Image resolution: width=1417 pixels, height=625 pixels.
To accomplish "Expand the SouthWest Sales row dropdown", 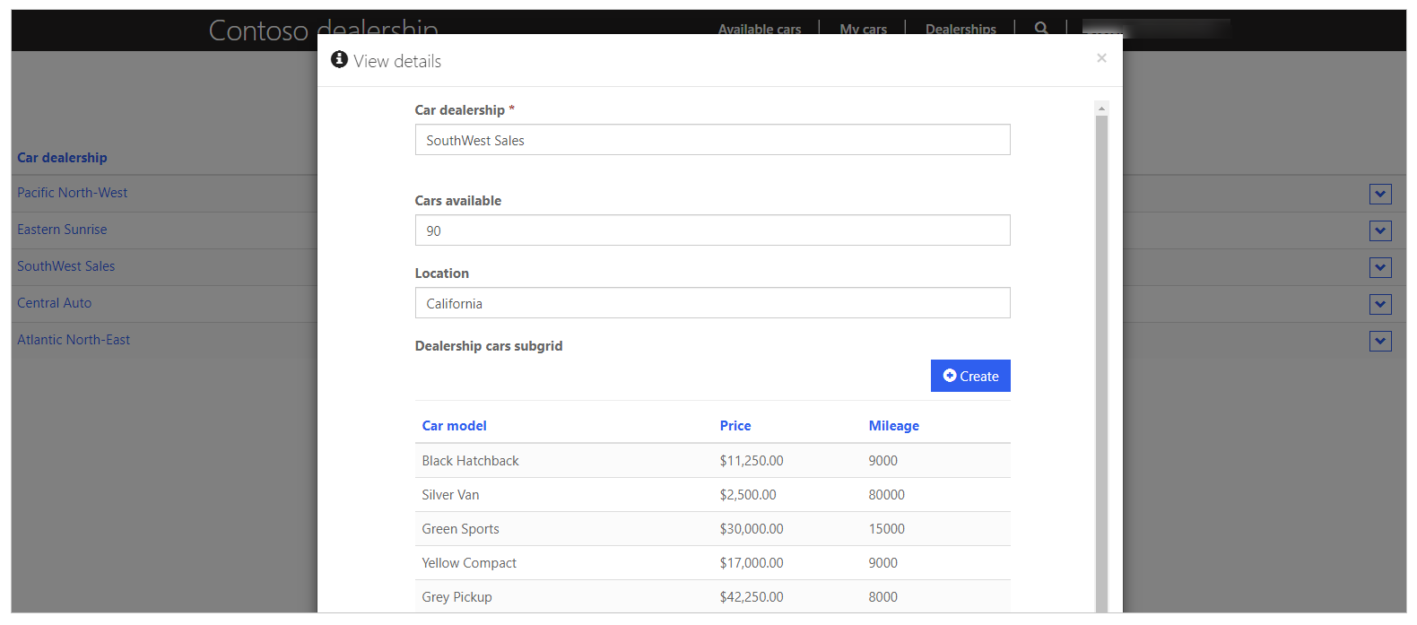I will point(1380,267).
